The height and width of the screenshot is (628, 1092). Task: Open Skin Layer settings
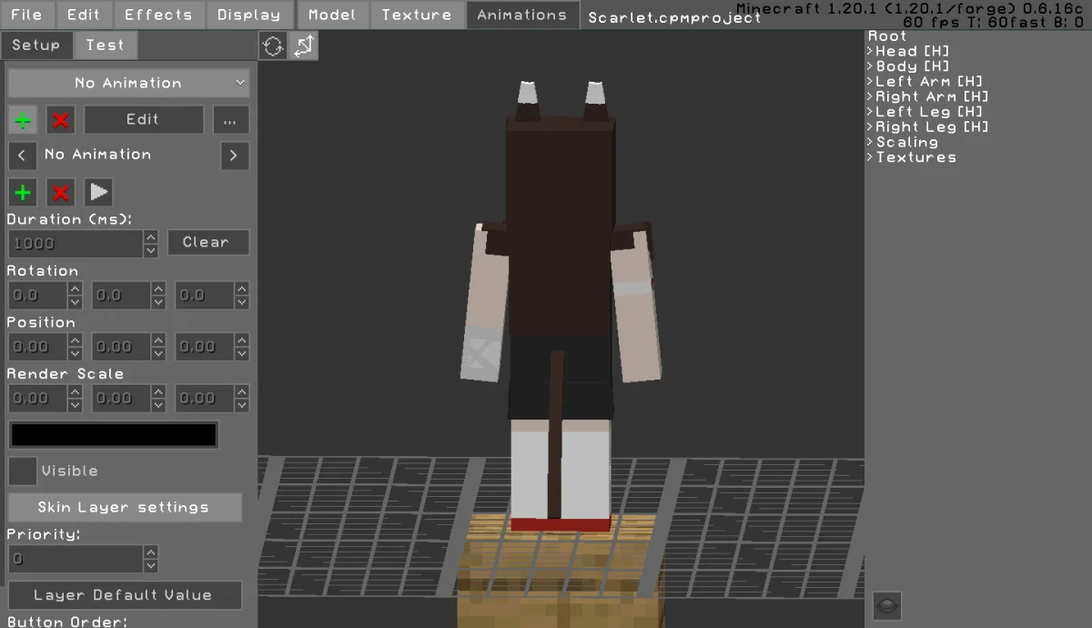[124, 508]
